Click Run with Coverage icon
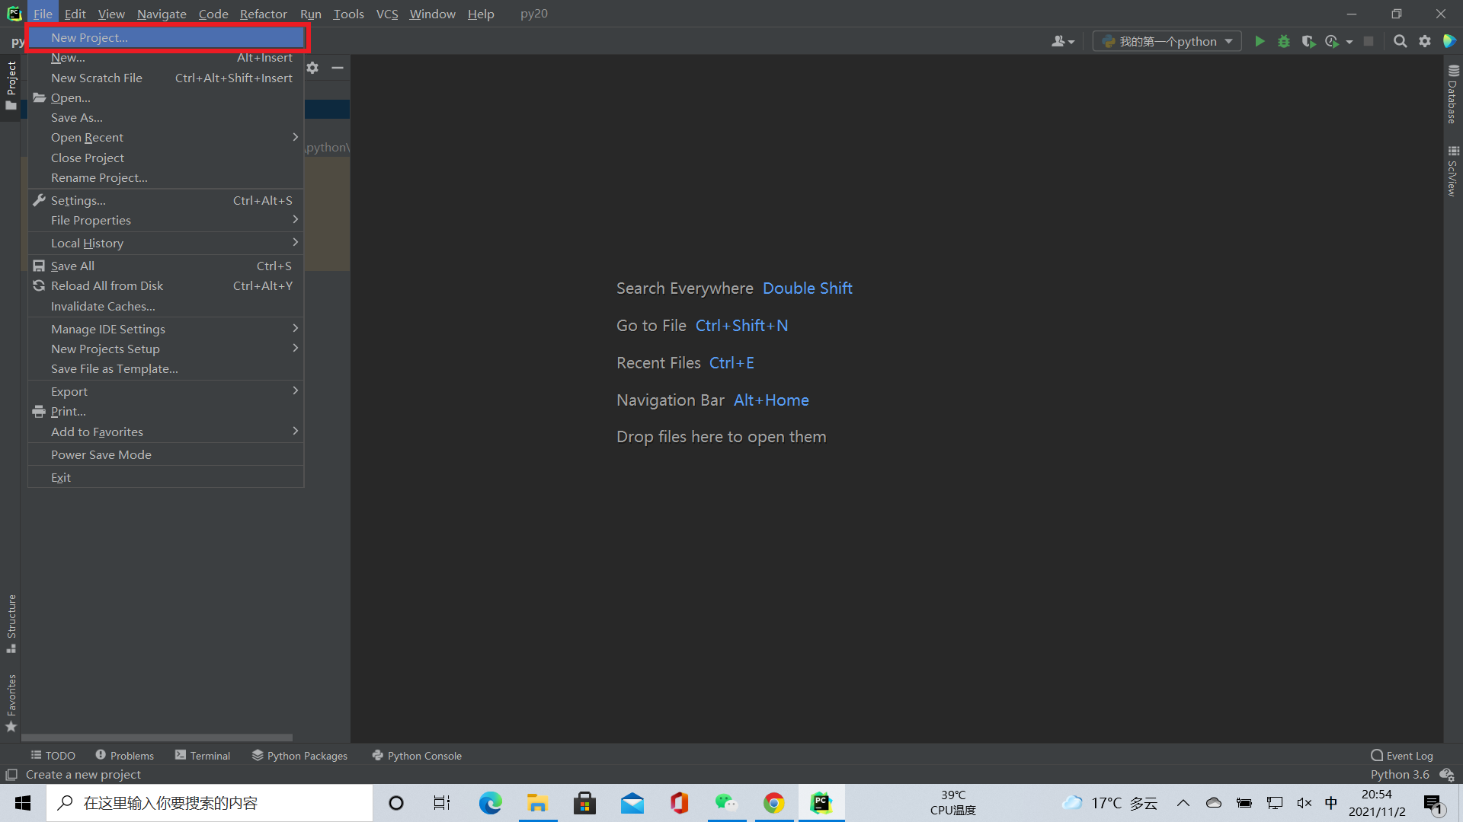1463x822 pixels. click(1308, 42)
